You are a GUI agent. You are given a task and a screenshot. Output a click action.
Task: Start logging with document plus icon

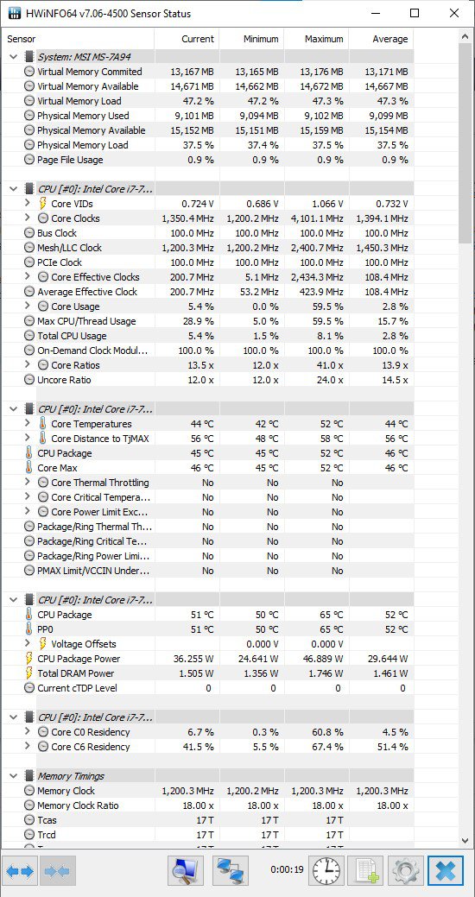[x=365, y=871]
